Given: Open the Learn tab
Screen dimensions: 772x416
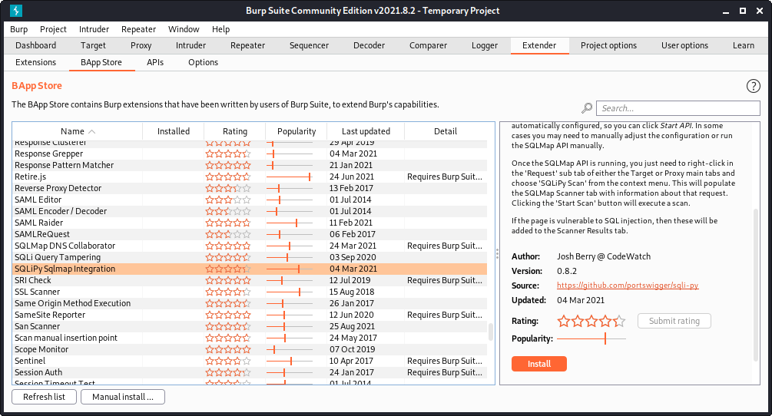Looking at the screenshot, I should click(x=743, y=45).
